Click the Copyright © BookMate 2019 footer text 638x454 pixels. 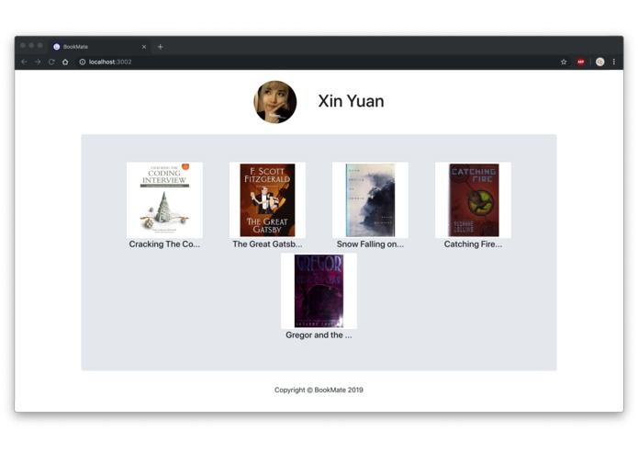point(319,390)
